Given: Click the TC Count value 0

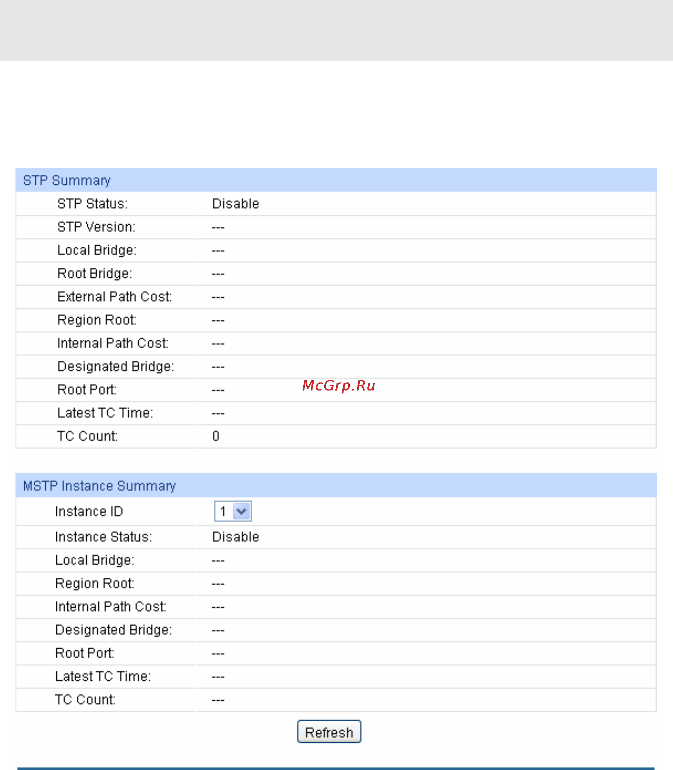Looking at the screenshot, I should click(x=216, y=436).
